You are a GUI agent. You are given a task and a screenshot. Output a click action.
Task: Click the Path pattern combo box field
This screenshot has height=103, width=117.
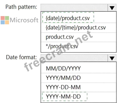tap(74, 8)
